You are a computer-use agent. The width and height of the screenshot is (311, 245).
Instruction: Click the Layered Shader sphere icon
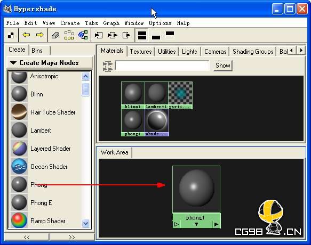(19, 148)
